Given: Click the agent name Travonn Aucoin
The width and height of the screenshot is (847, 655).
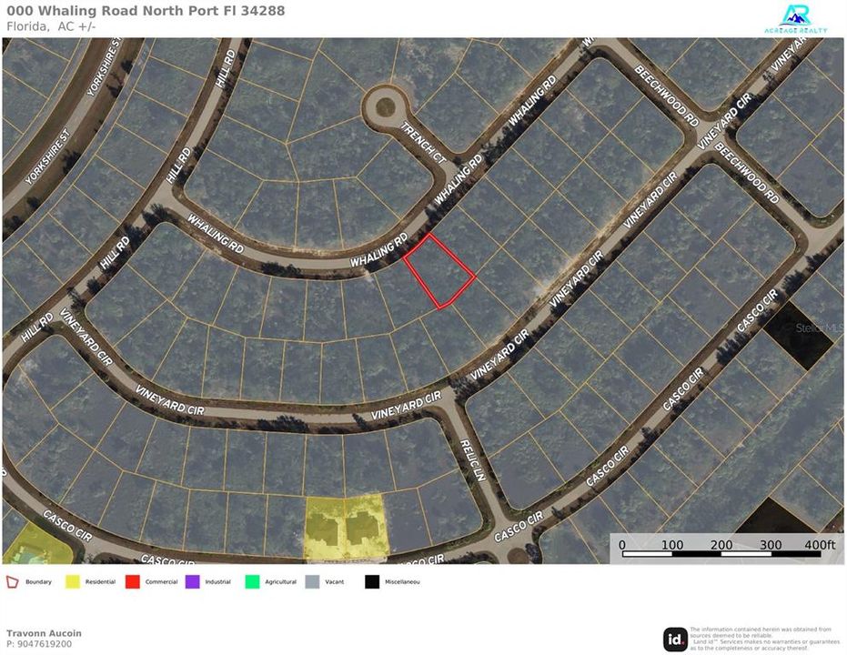Looking at the screenshot, I should coord(44,632).
